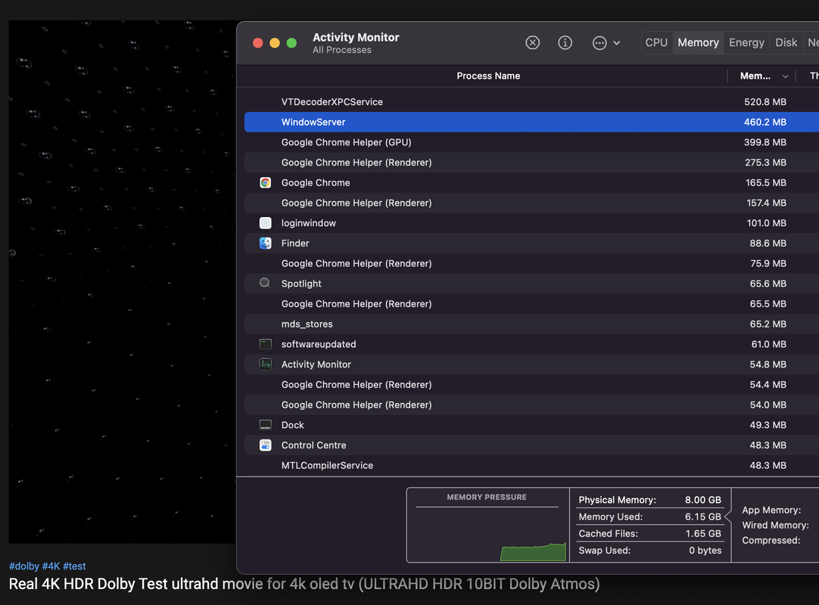Click the Google Chrome app icon
This screenshot has height=605, width=819.
266,183
